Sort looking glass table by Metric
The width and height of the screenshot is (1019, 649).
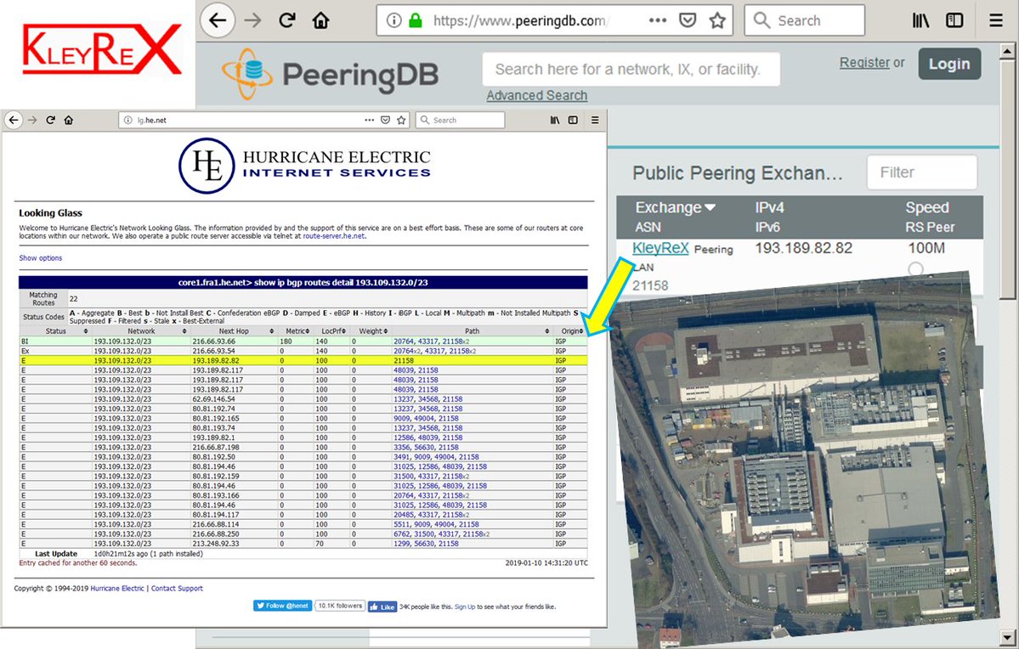tap(297, 331)
